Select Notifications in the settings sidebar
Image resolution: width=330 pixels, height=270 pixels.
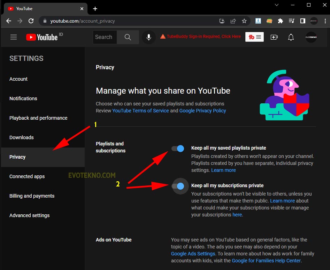[x=23, y=98]
